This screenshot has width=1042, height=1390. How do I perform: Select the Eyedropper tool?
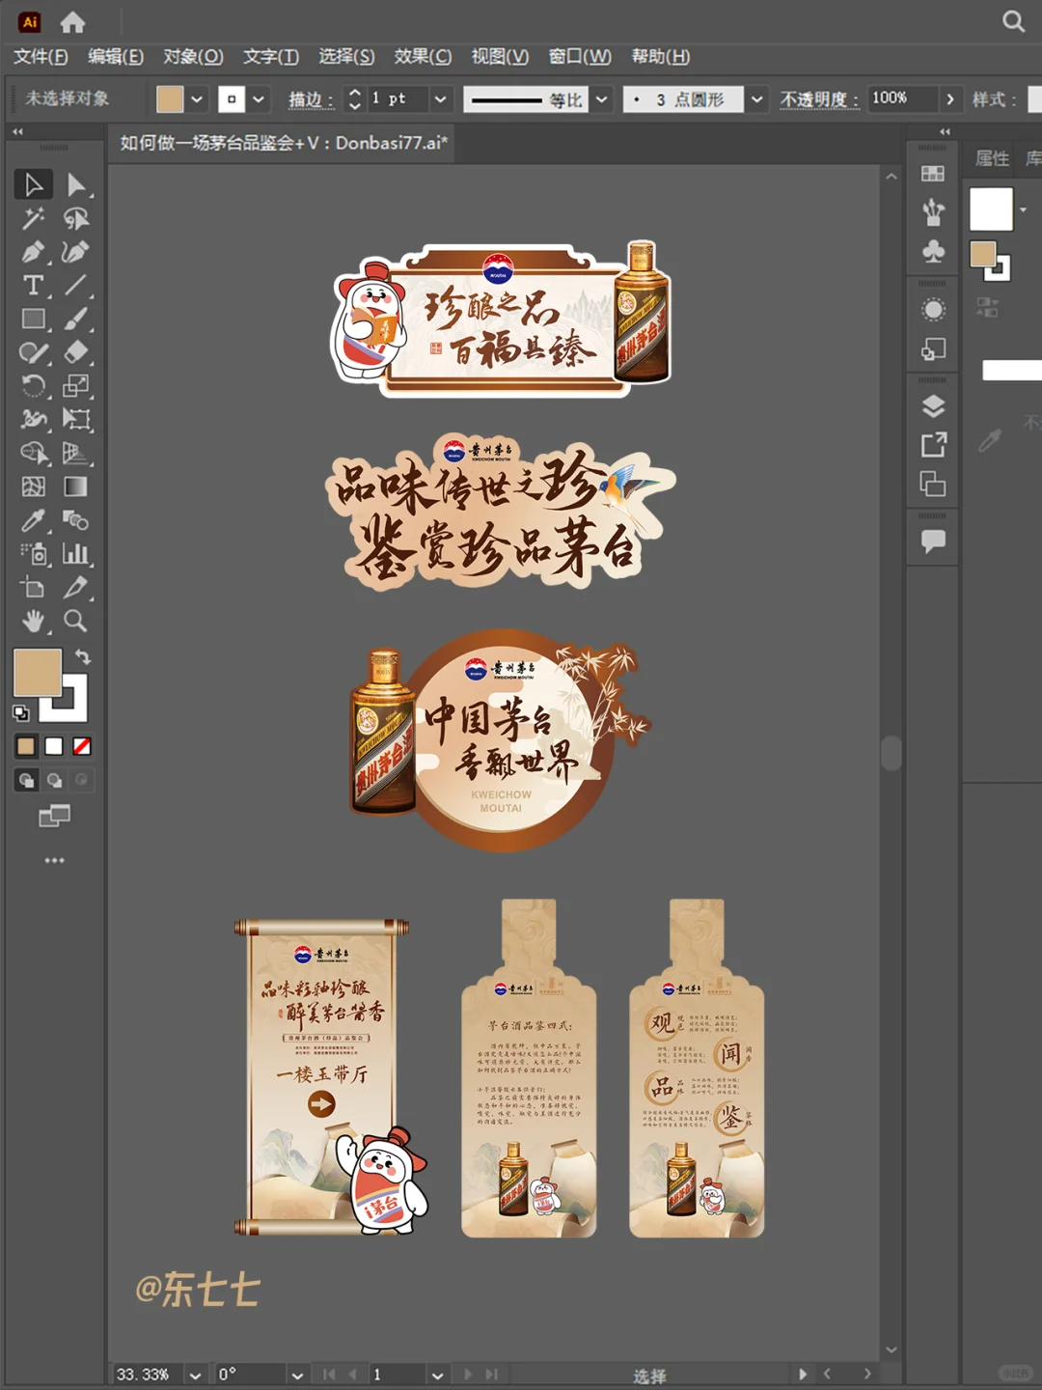click(33, 519)
